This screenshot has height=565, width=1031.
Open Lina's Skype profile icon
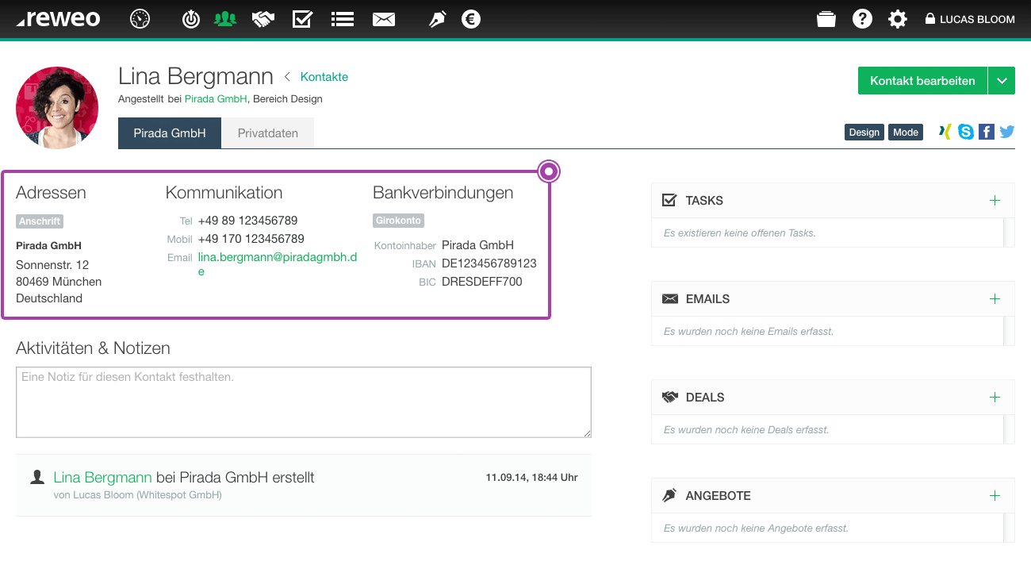[965, 132]
